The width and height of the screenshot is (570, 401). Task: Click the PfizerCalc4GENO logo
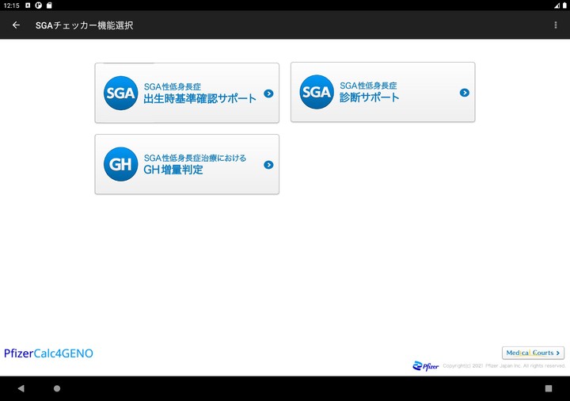[x=48, y=353]
